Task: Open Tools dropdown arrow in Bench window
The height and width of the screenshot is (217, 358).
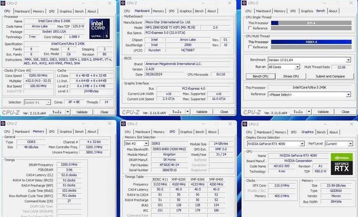Action: coord(309,111)
